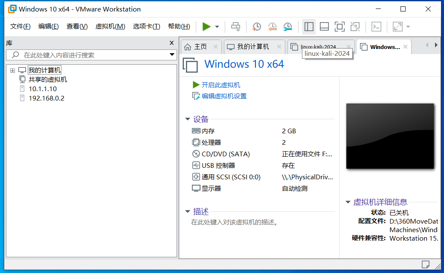Collapse the 设备 section
Viewport: 444px width, 273px height.
[188, 119]
